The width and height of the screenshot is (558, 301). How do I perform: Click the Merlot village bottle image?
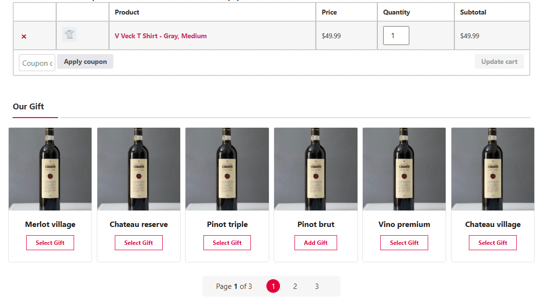pos(50,169)
